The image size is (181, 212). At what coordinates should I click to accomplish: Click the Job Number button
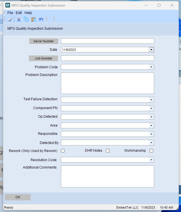pos(43,58)
